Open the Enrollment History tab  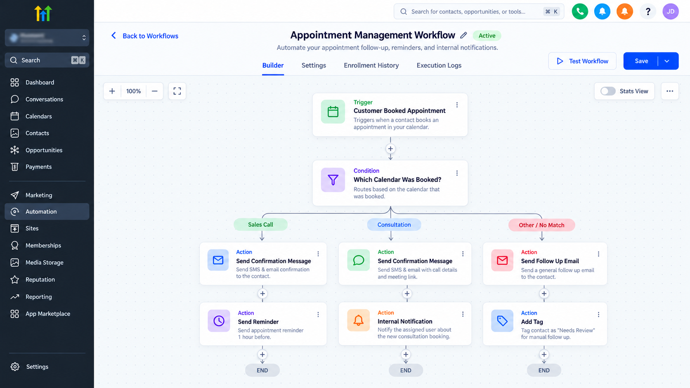click(x=371, y=65)
